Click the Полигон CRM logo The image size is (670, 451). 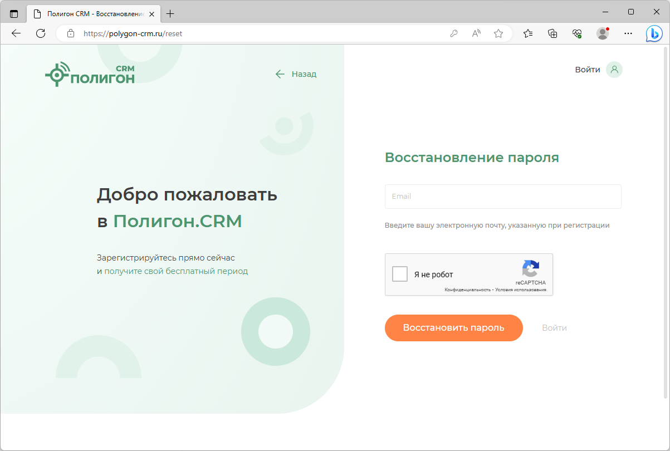coord(90,74)
